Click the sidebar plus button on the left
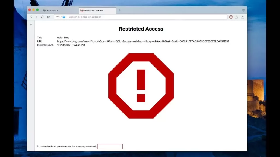280x157 pixels. tap(31, 24)
